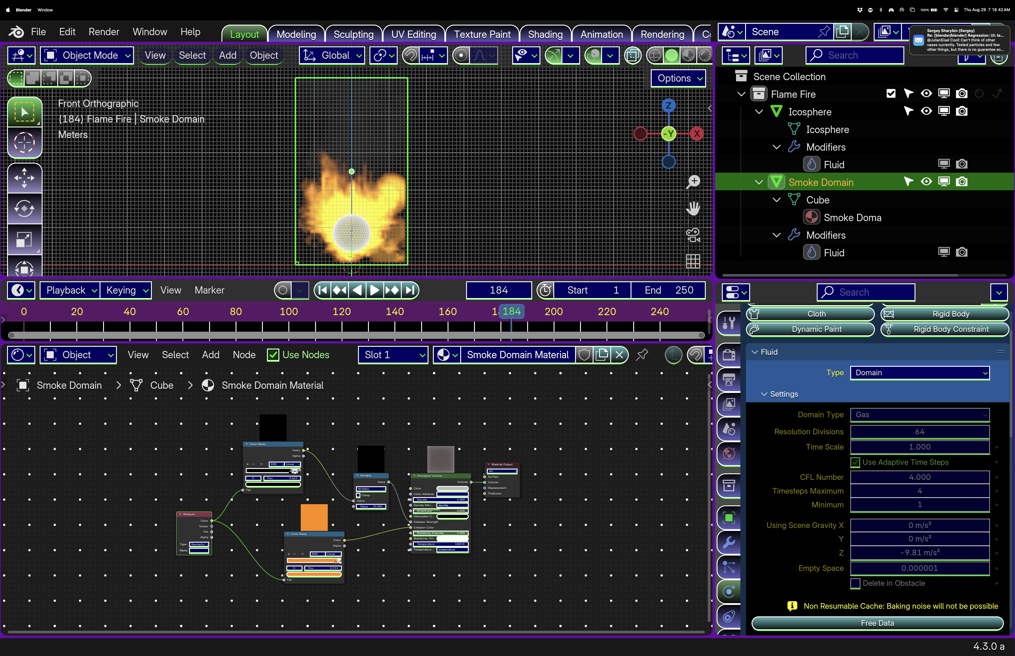Open the viewport Options dropdown

click(x=678, y=78)
